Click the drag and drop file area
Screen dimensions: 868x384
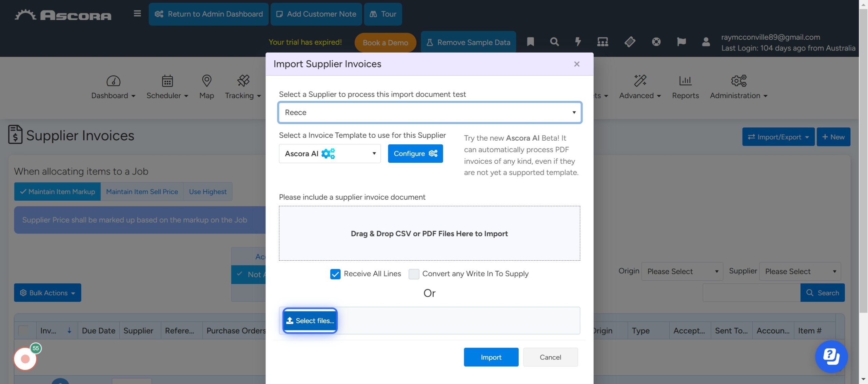coord(429,233)
